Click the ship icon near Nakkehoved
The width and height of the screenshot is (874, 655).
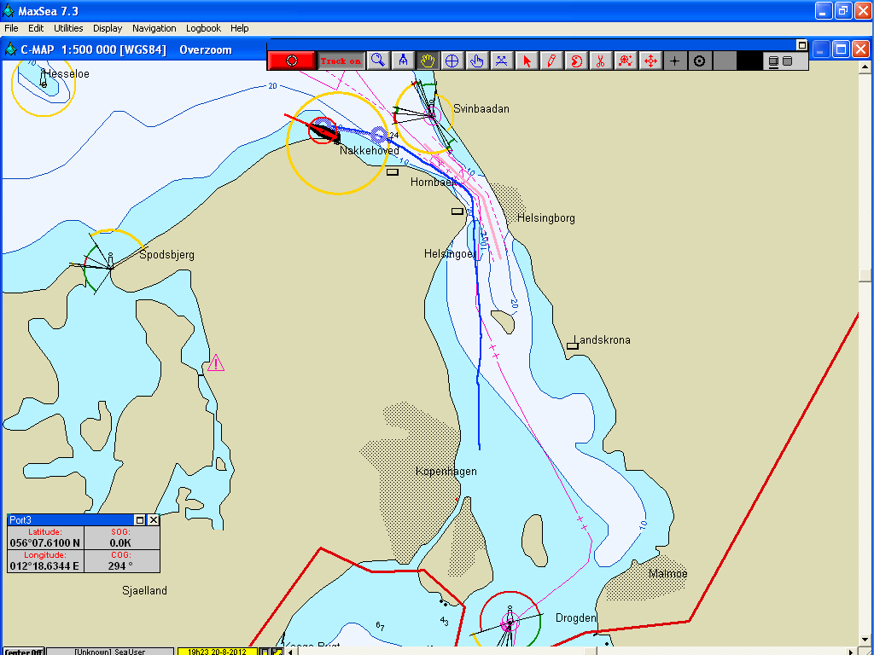coord(323,131)
